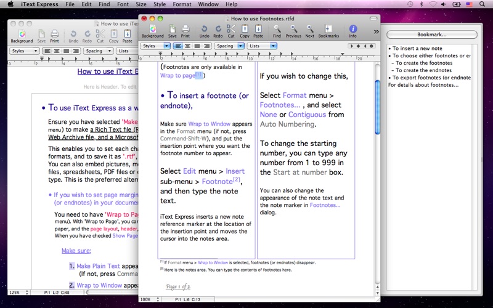Open the Style menu
This screenshot has width=493, height=308.
[x=160, y=4]
